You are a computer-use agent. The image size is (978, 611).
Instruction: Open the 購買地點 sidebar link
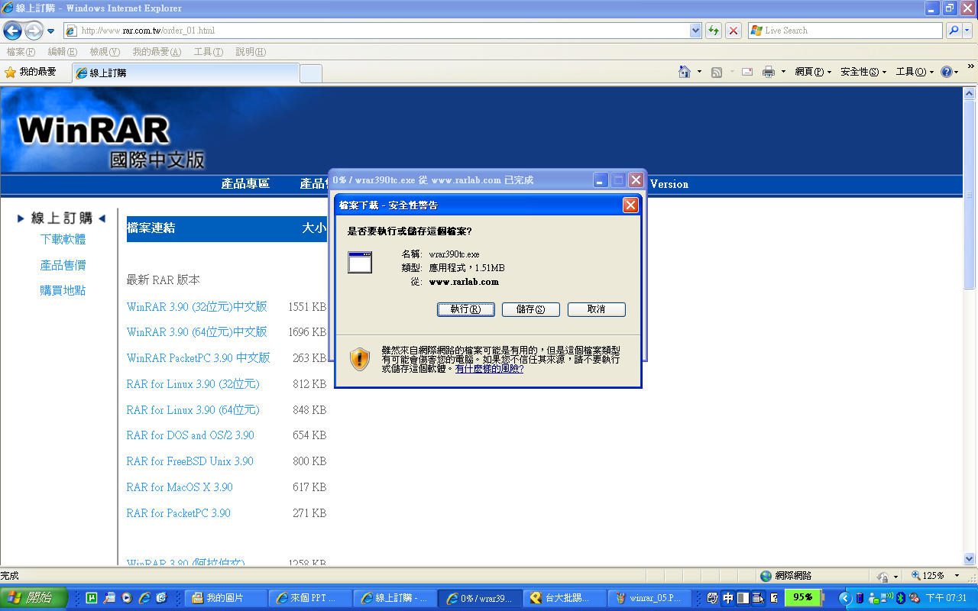(63, 290)
